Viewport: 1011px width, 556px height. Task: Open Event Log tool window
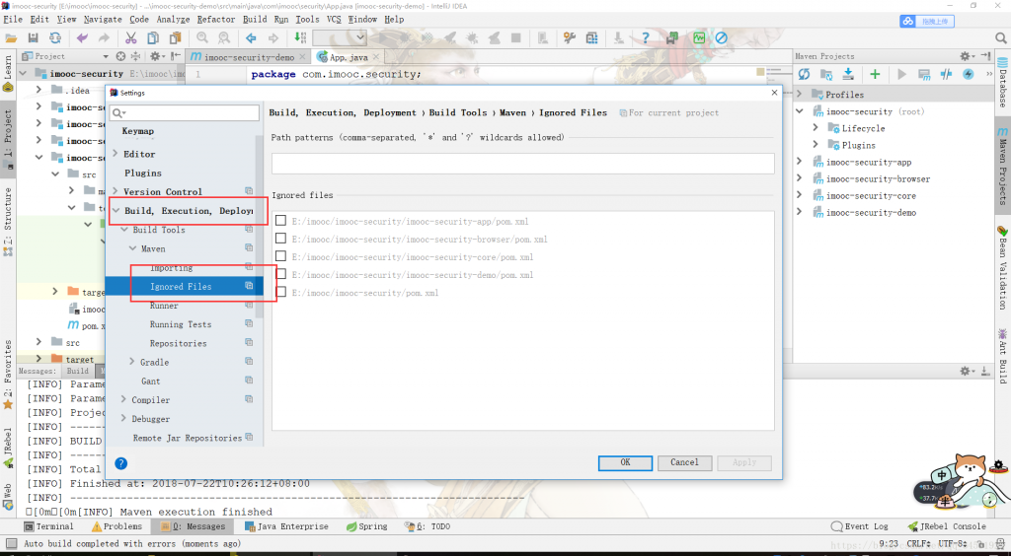click(x=860, y=526)
